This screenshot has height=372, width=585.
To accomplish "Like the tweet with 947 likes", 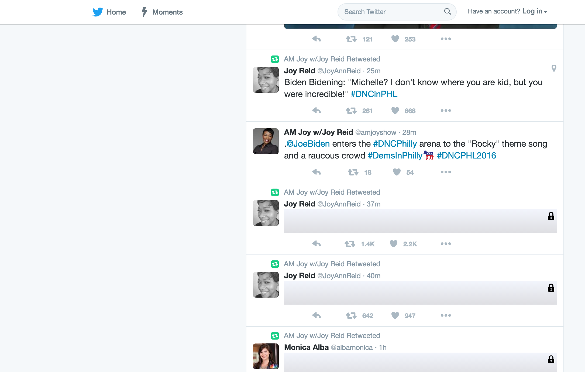I will 395,315.
